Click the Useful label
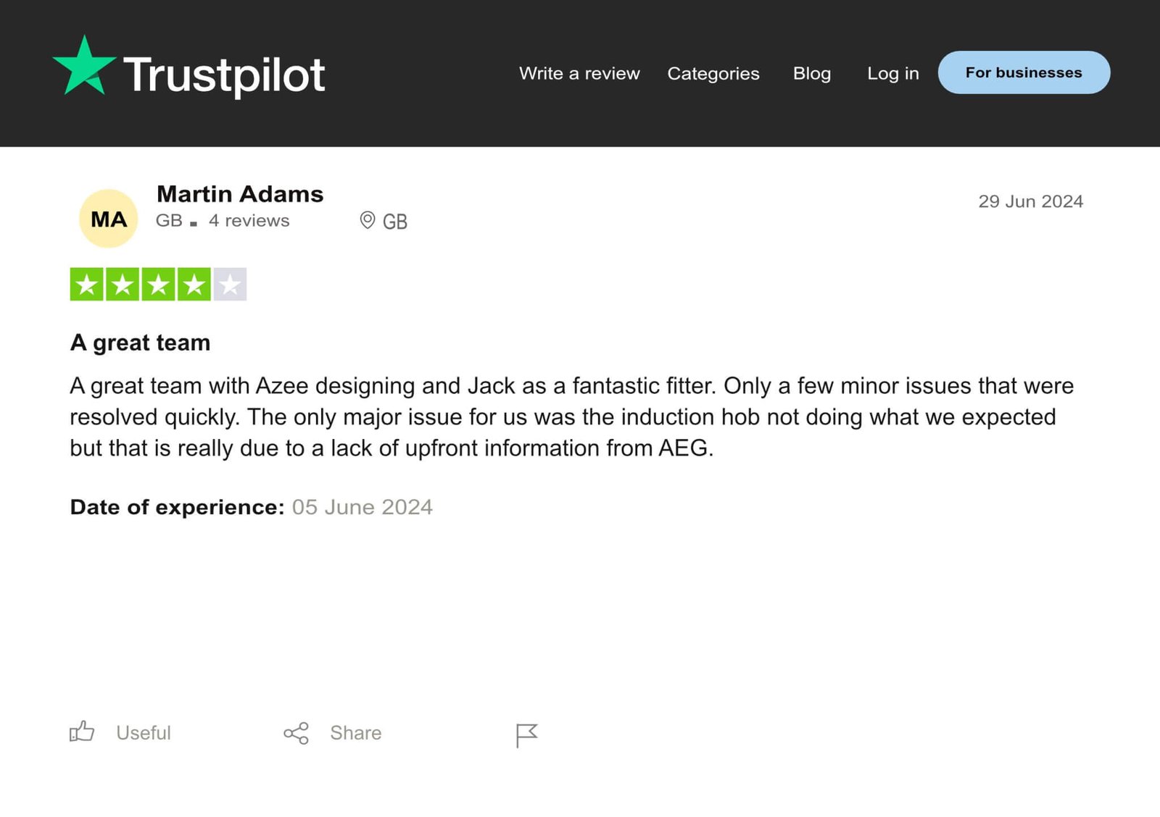 coord(144,733)
